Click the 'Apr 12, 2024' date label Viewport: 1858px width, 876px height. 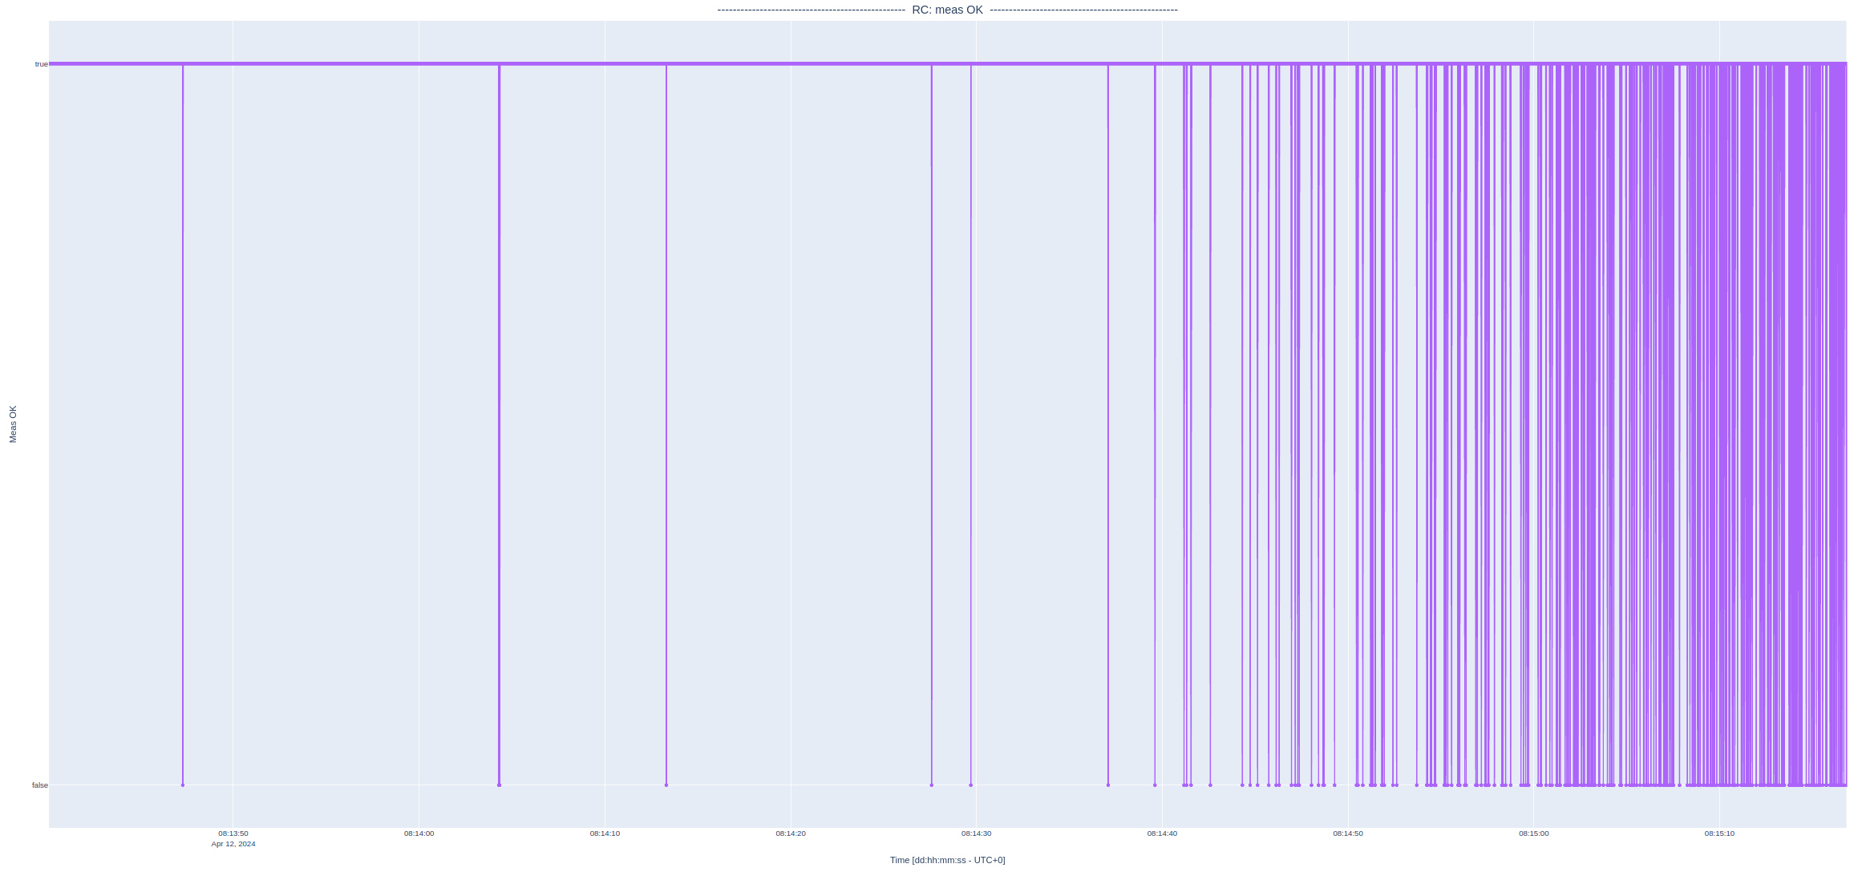(x=233, y=844)
